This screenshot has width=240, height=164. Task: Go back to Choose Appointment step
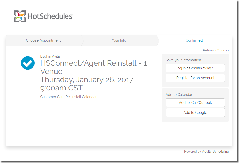point(43,40)
